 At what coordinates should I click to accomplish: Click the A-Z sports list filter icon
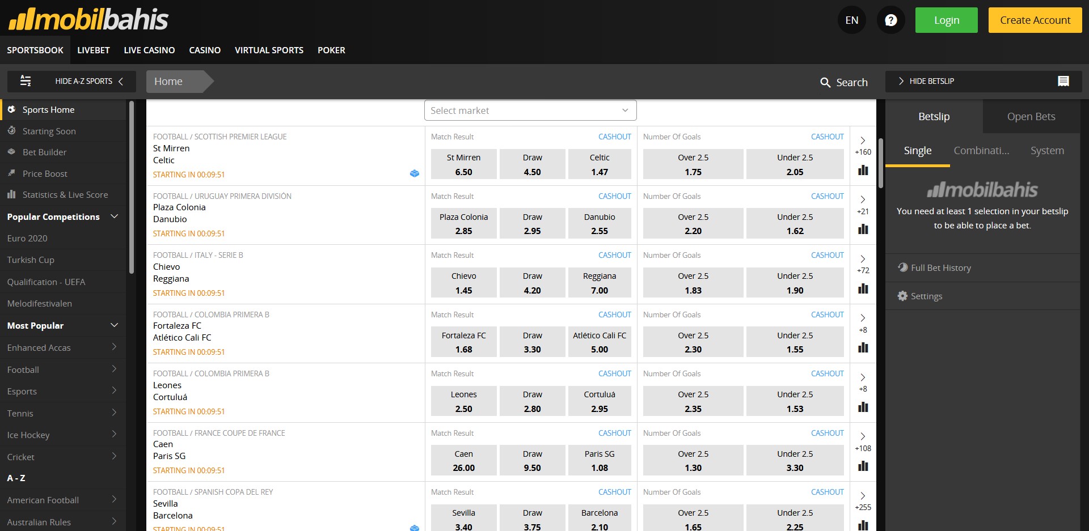(26, 81)
